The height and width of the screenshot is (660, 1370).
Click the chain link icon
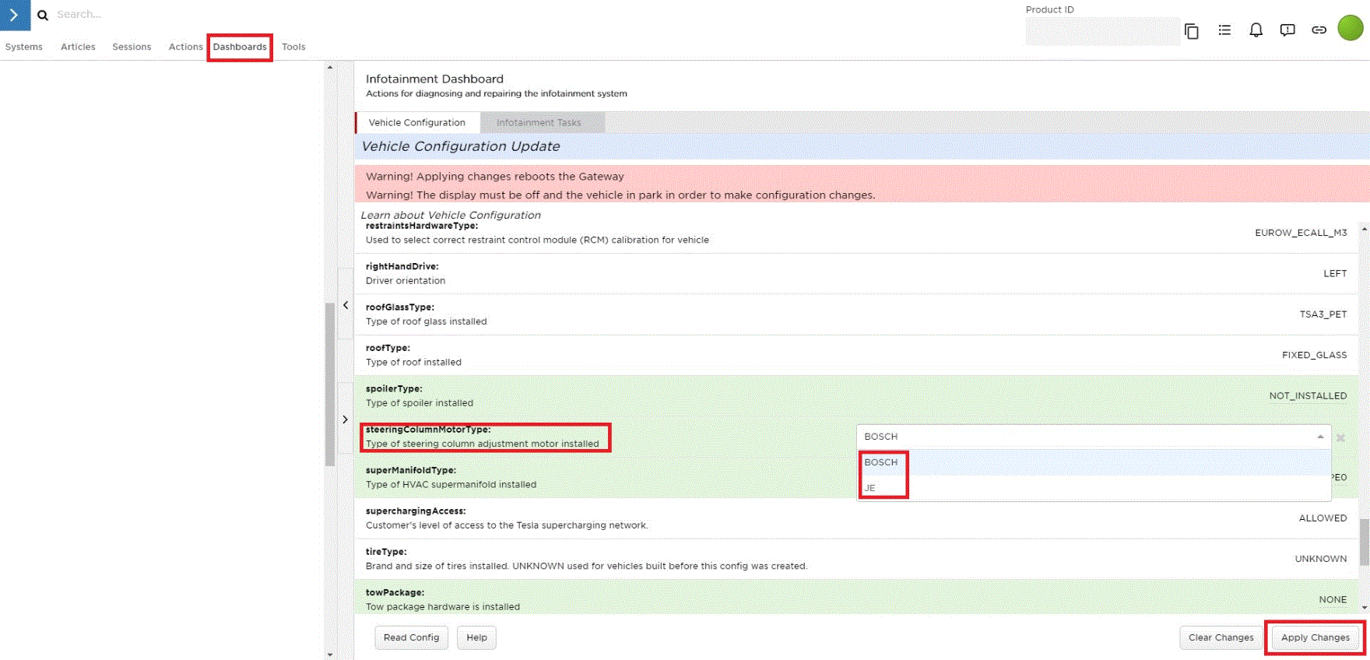tap(1319, 30)
